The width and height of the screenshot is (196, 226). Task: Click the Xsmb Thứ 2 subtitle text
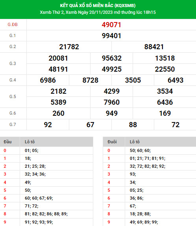pyautogui.click(x=98, y=12)
